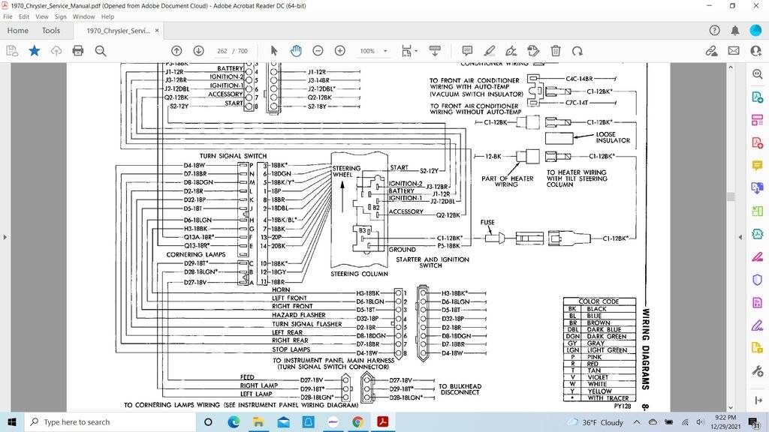Open the 100% zoom level dropdown
769x432 pixels.
click(385, 51)
